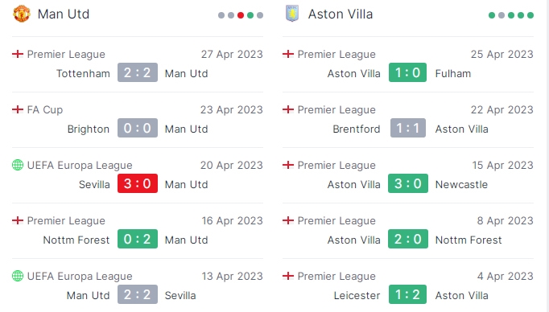Open the red Sevilla 3:0 score badge
The image size is (549, 312).
coord(137,183)
